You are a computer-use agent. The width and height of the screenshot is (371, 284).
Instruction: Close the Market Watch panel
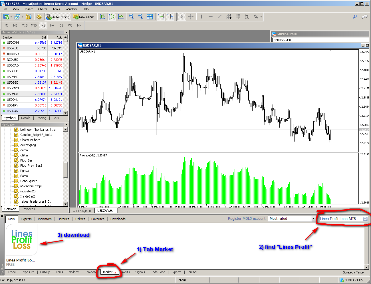pos(66,32)
